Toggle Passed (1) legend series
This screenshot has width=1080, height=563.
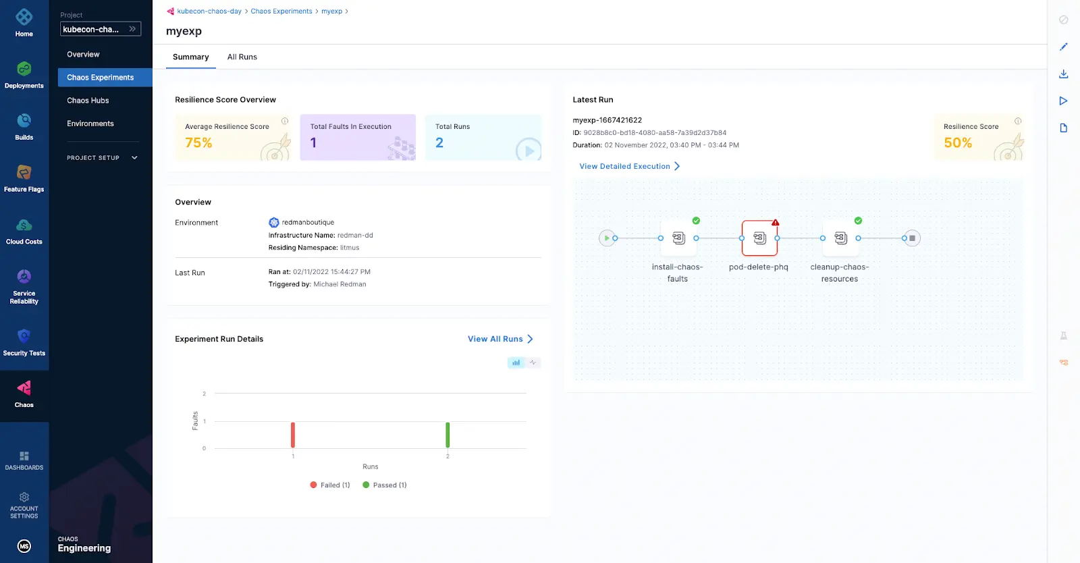385,485
